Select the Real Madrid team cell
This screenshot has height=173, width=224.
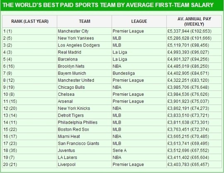click(x=85, y=52)
